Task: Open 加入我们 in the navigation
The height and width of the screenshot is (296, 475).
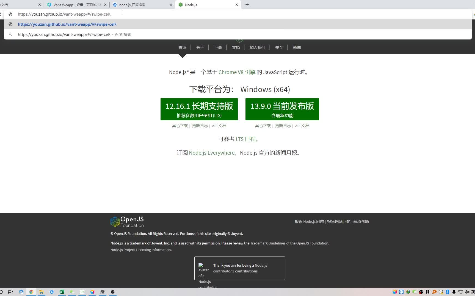Action: click(257, 47)
